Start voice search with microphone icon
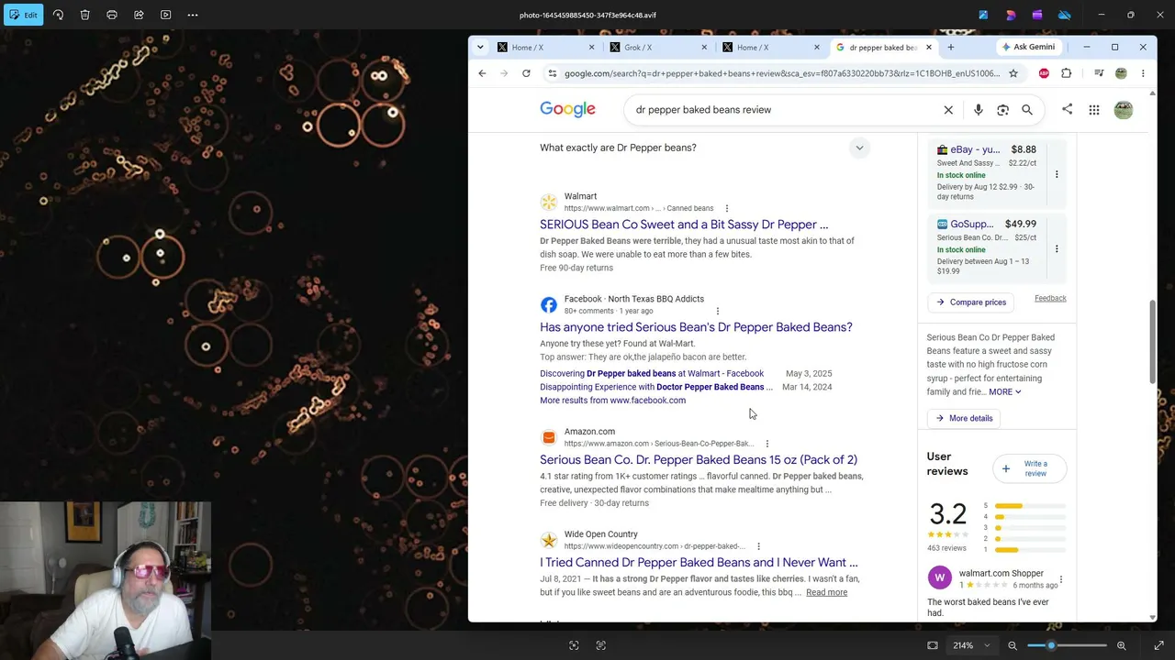The image size is (1175, 660). [979, 110]
